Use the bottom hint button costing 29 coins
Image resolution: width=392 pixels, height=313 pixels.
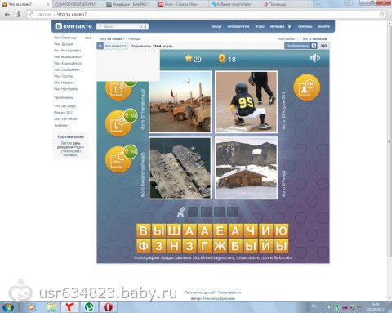pyautogui.click(x=118, y=159)
